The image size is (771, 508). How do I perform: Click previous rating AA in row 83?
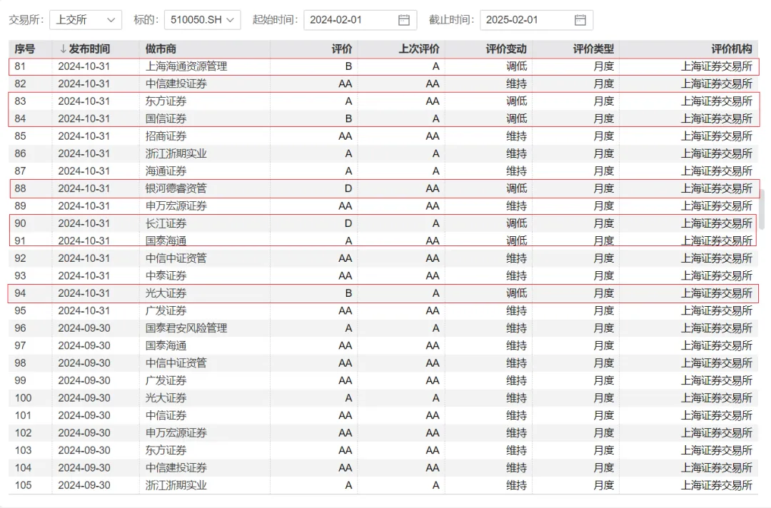[x=432, y=101]
